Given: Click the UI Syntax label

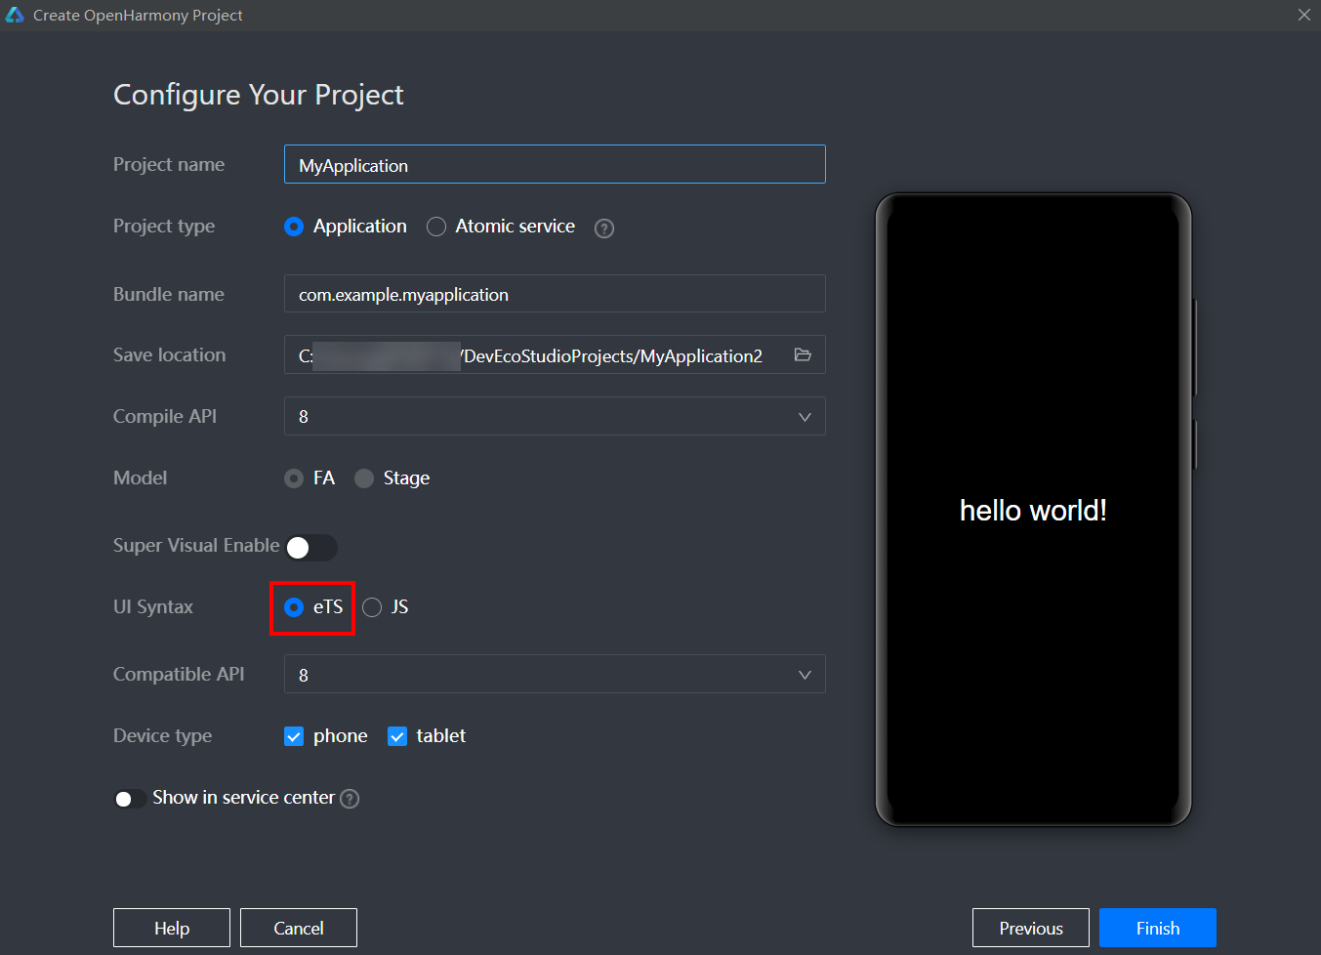Looking at the screenshot, I should [153, 607].
